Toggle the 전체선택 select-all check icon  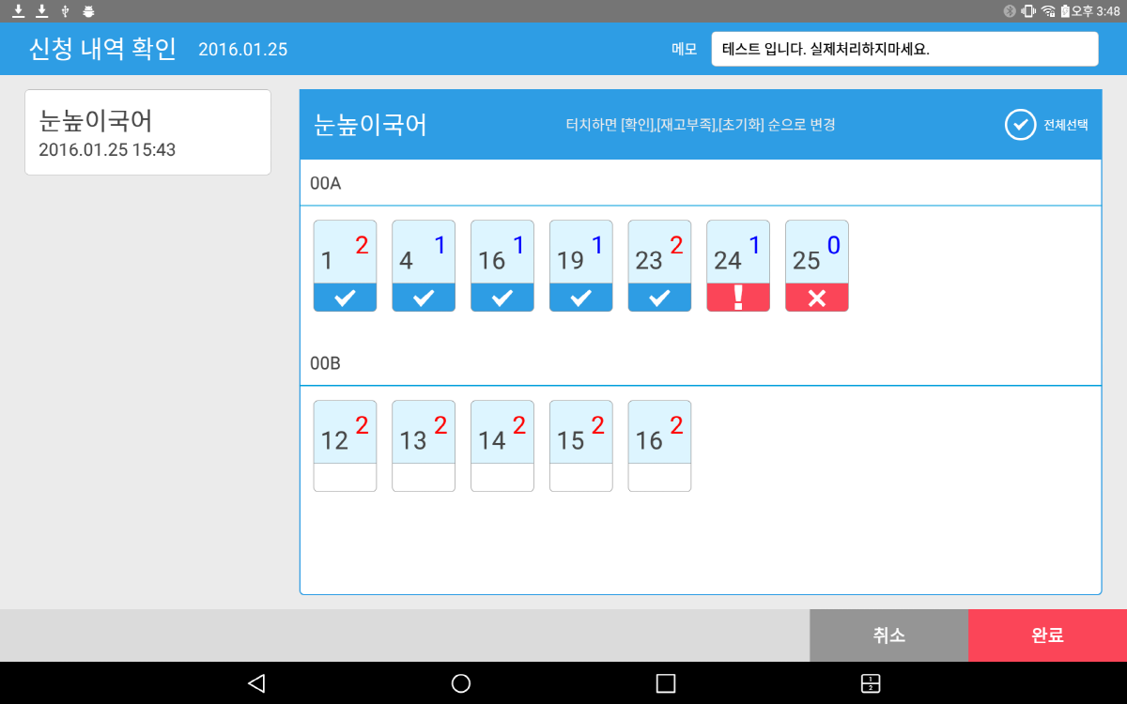(1020, 125)
